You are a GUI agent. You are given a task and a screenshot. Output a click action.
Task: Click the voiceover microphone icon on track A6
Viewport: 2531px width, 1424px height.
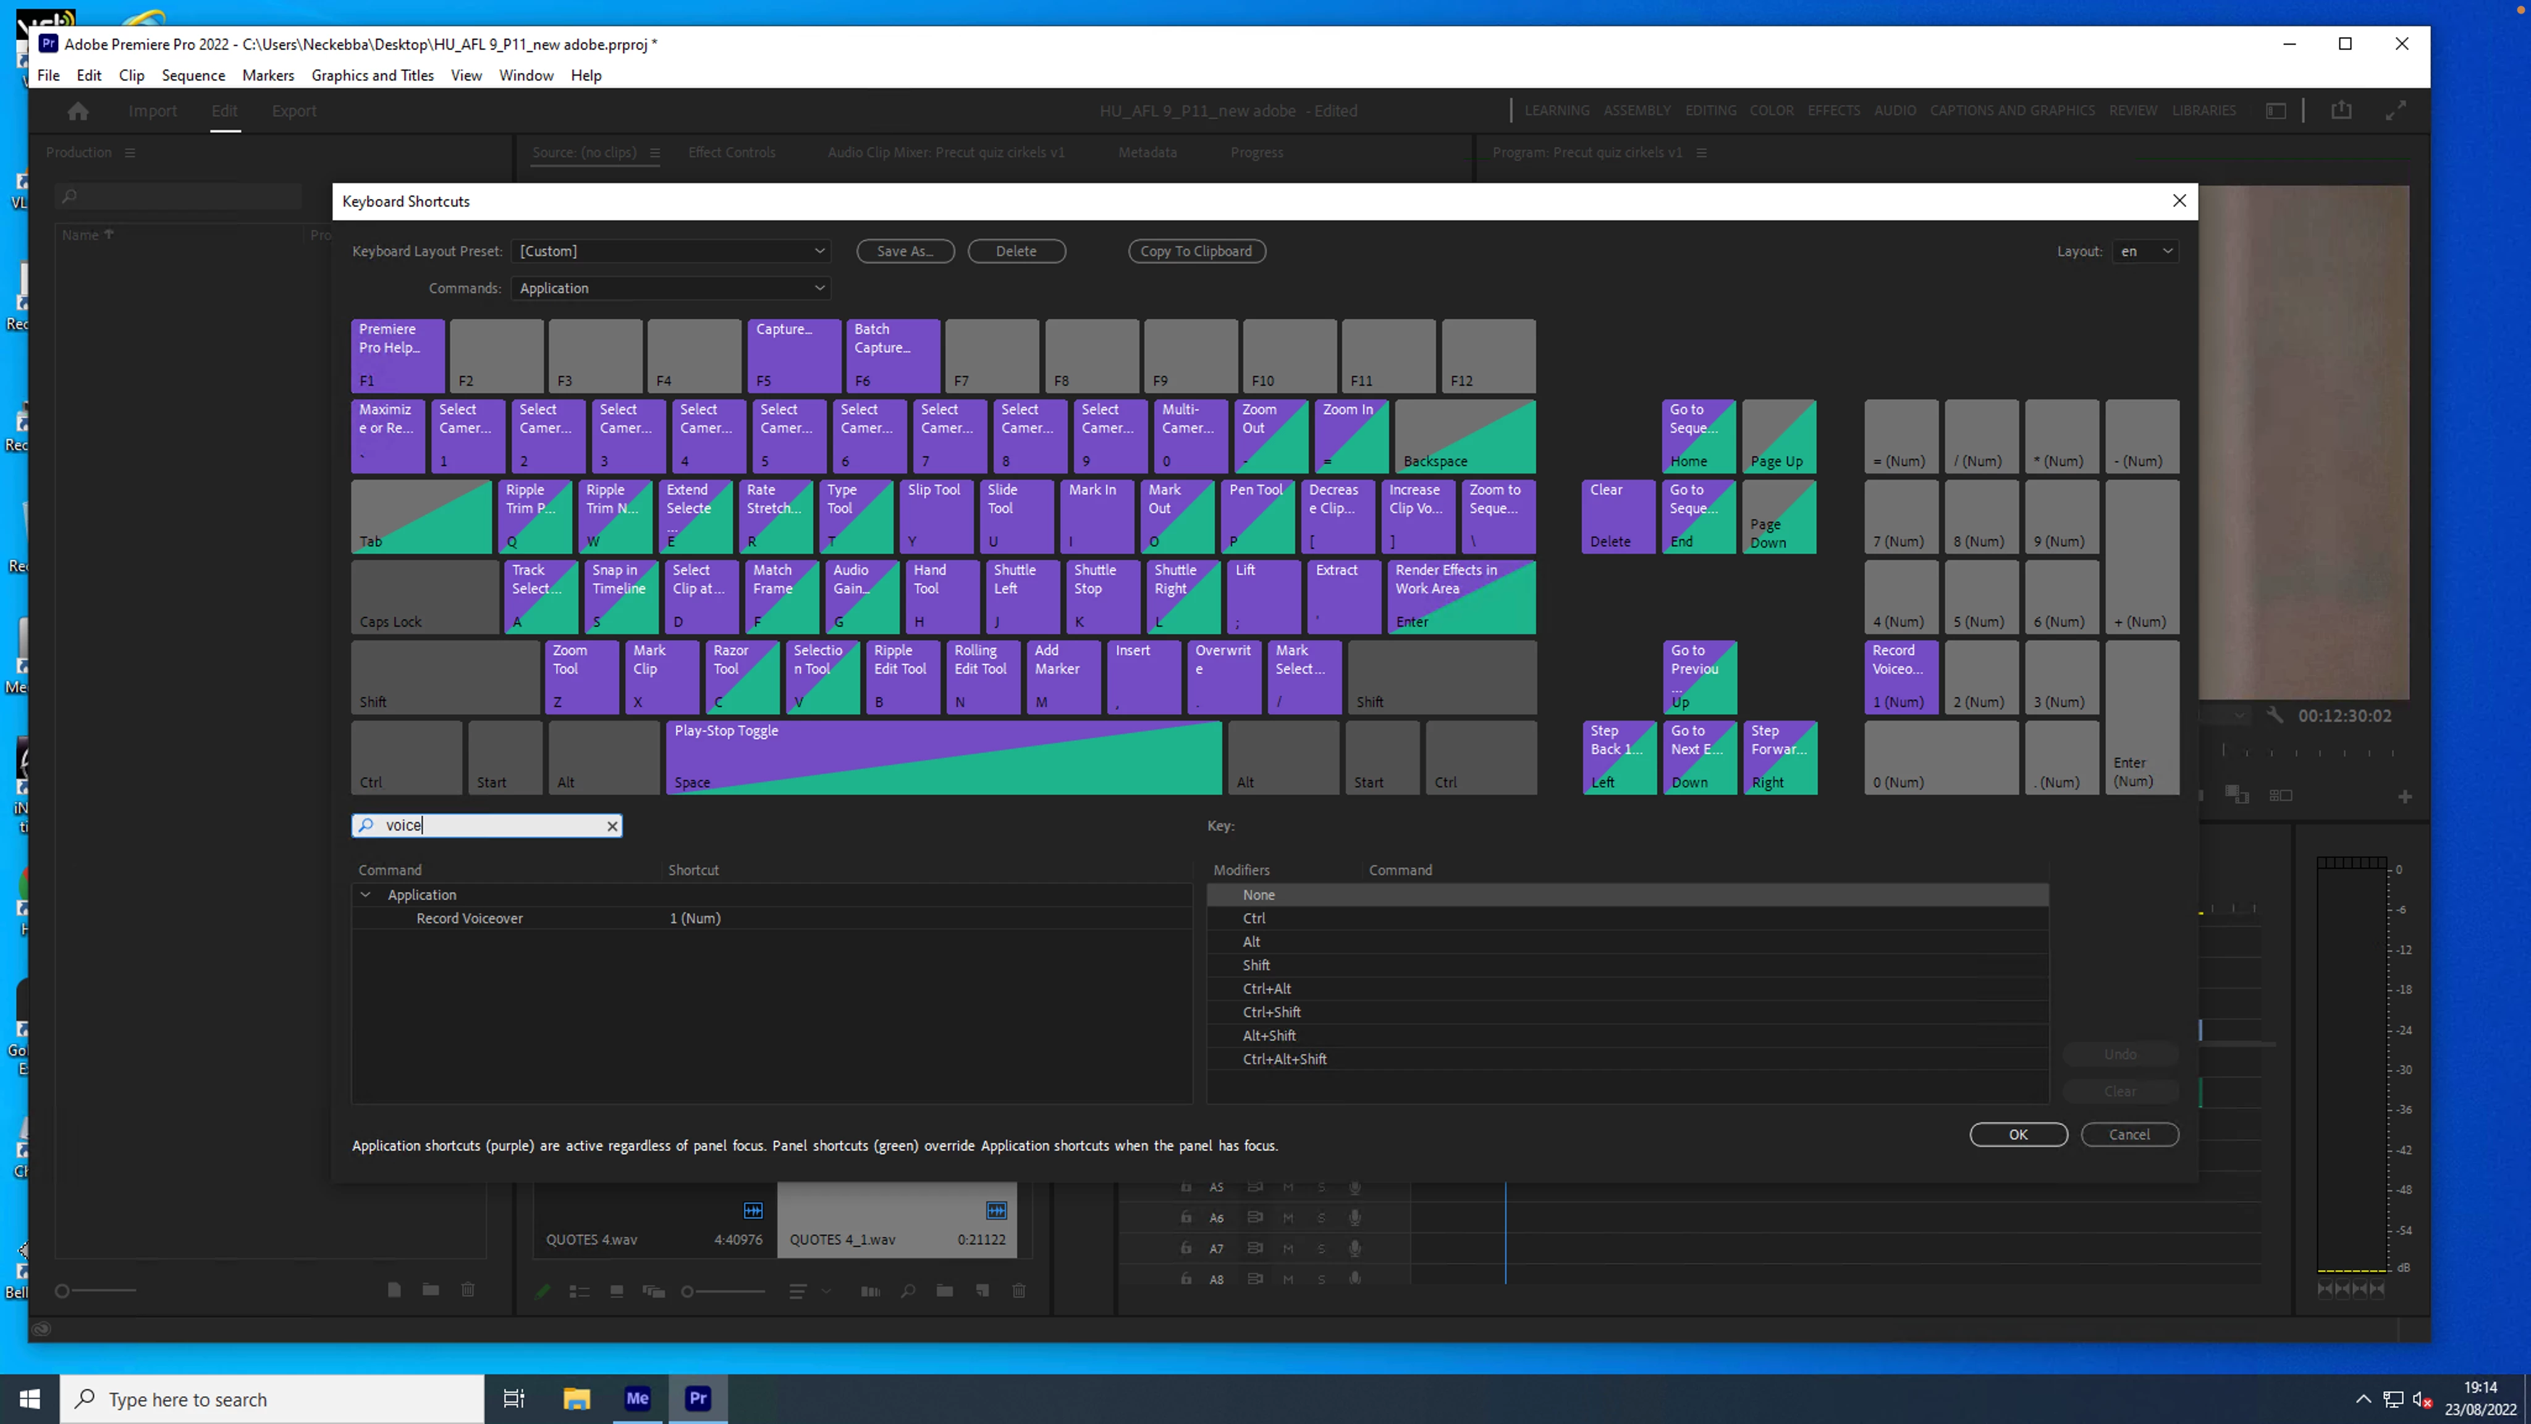(1355, 1218)
